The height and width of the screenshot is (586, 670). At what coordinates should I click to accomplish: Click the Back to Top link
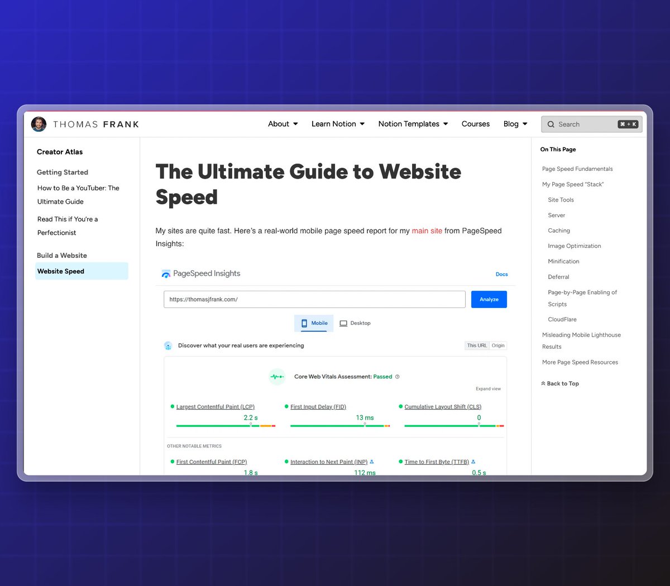[x=560, y=383]
